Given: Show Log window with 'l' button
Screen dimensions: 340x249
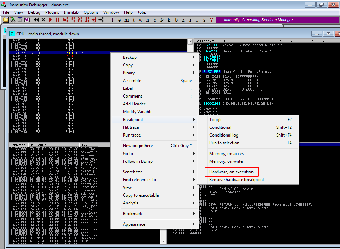Looking at the screenshot, I should [112, 20].
